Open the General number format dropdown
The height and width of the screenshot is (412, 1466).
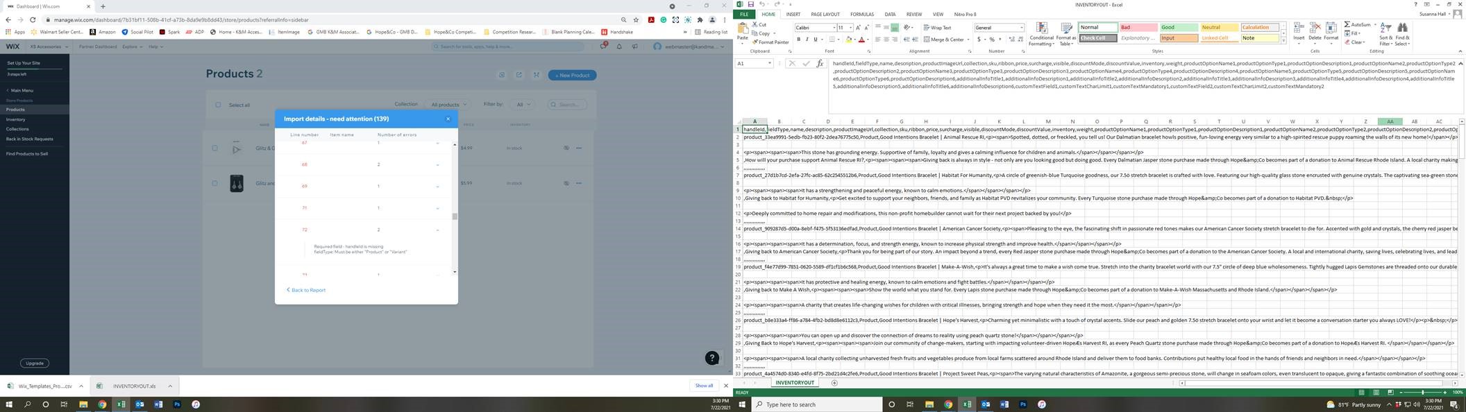[x=1021, y=28]
